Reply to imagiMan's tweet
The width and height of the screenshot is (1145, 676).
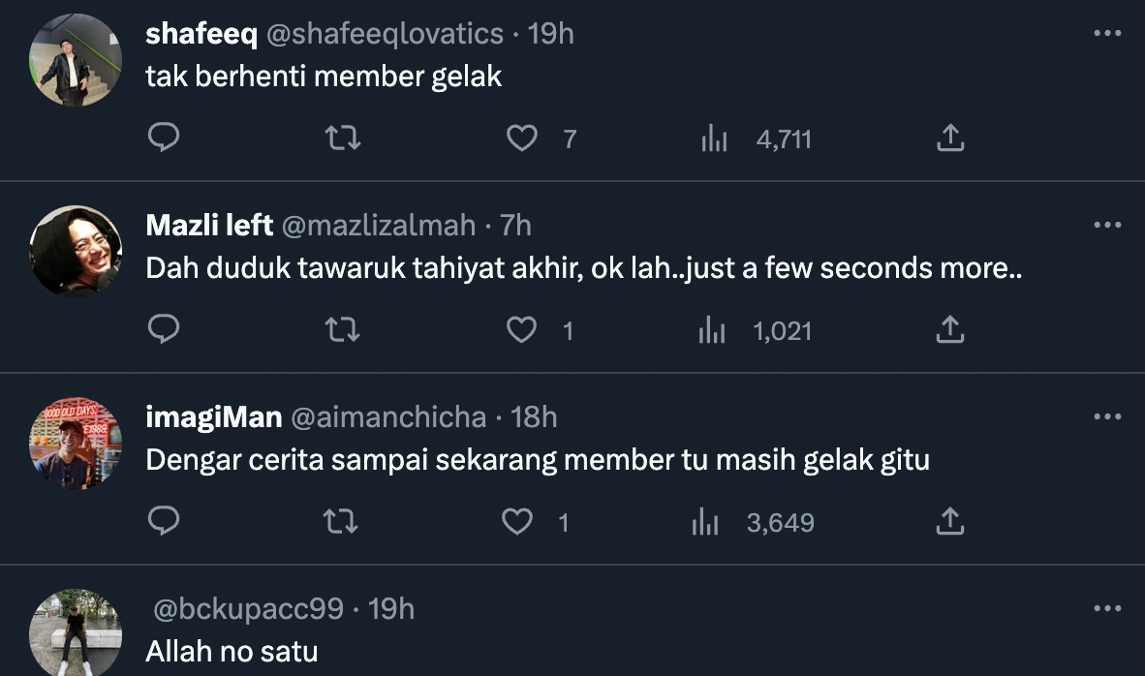164,522
